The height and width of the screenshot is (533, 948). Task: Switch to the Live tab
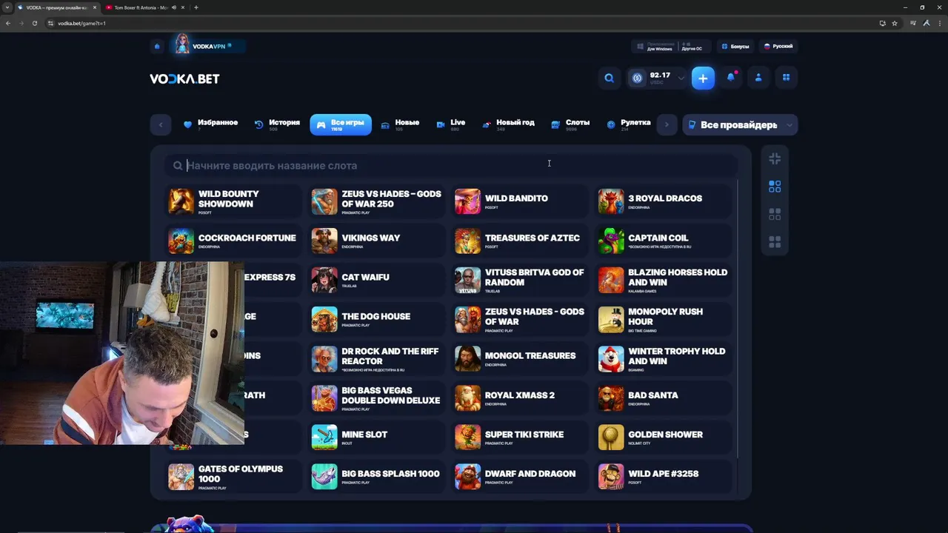pyautogui.click(x=451, y=124)
